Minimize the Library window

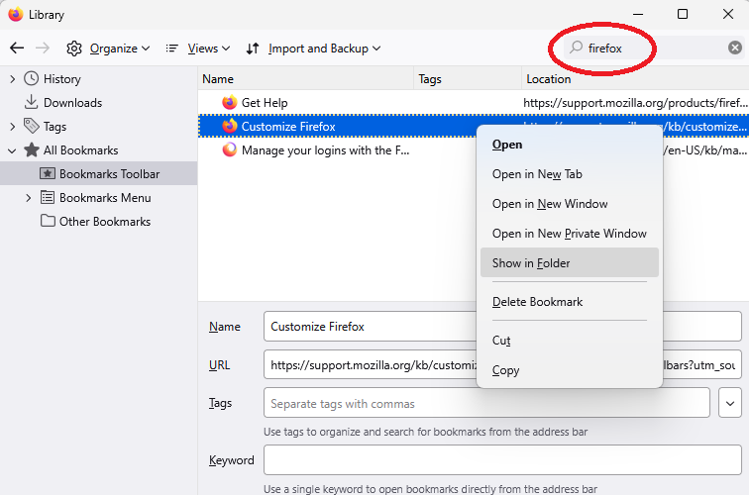pos(638,14)
